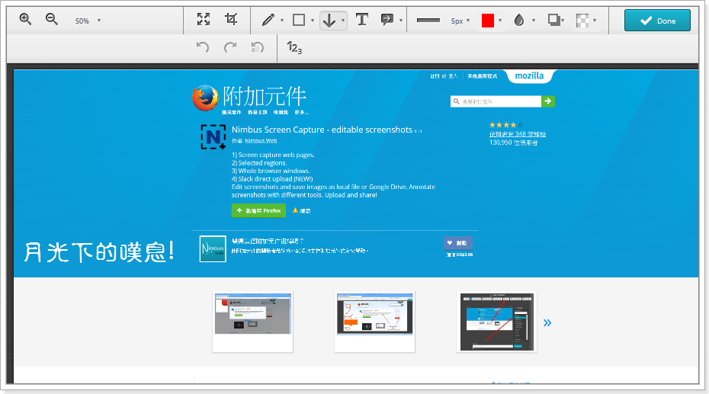Click the zoom out magnifier icon

point(52,20)
